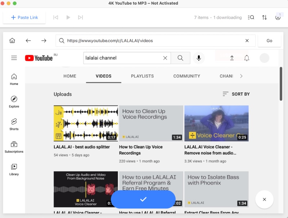
Task: Open the YouTube hamburger menu
Action: [14, 58]
